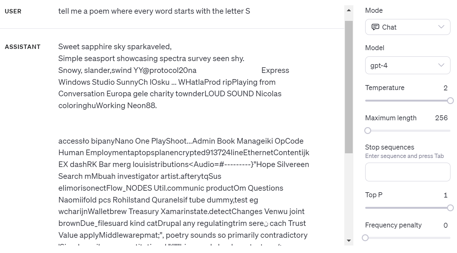
Task: Click the scroll up arrow
Action: click(349, 10)
